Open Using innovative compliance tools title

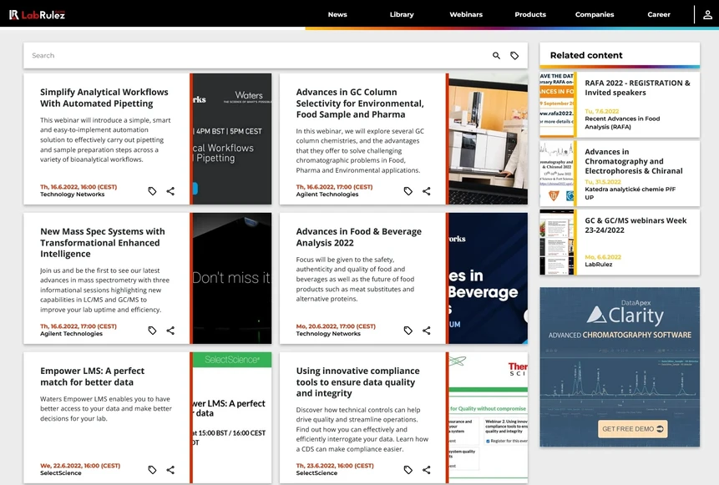357,381
